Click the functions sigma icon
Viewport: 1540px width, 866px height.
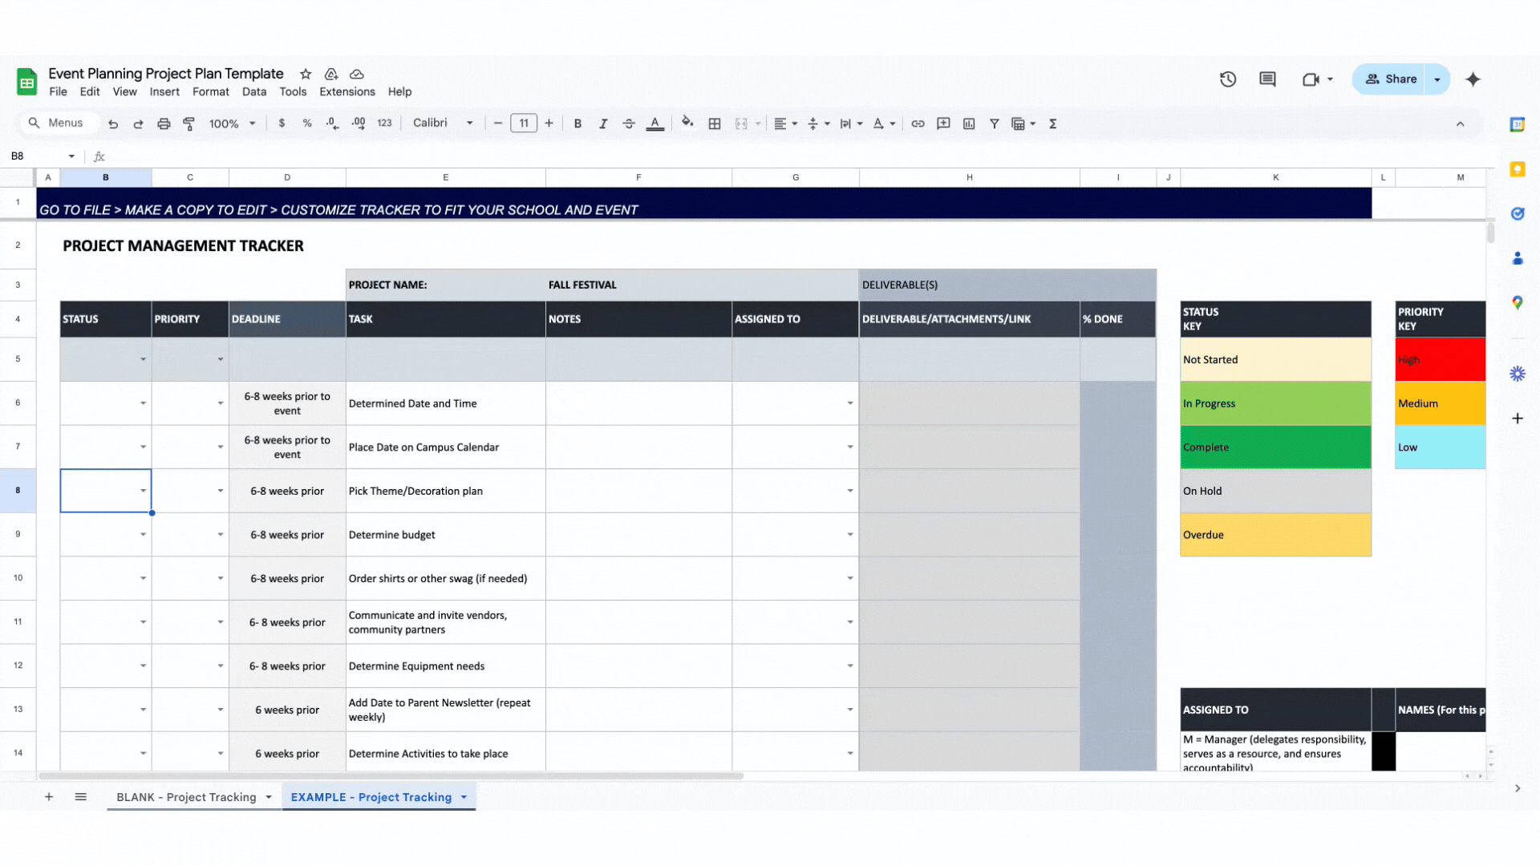(1052, 123)
